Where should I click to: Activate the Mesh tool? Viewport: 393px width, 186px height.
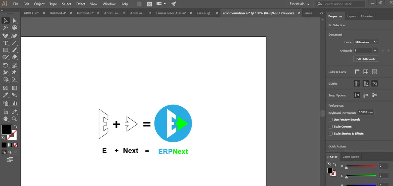[x=6, y=88]
